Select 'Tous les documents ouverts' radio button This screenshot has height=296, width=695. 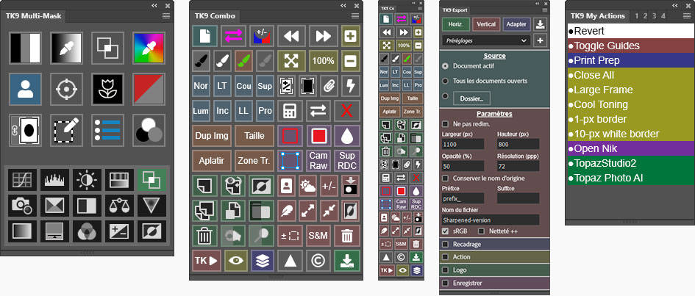pyautogui.click(x=446, y=80)
